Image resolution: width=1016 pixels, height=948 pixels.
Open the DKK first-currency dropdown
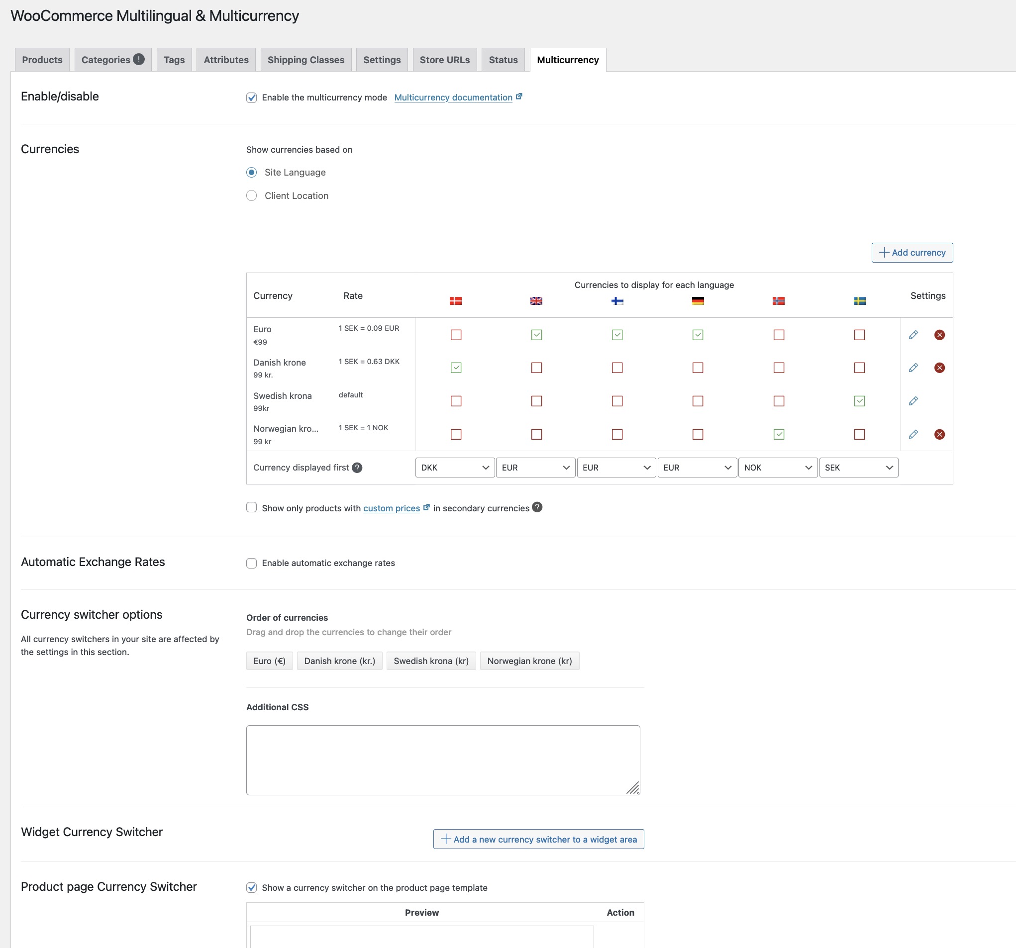(455, 468)
